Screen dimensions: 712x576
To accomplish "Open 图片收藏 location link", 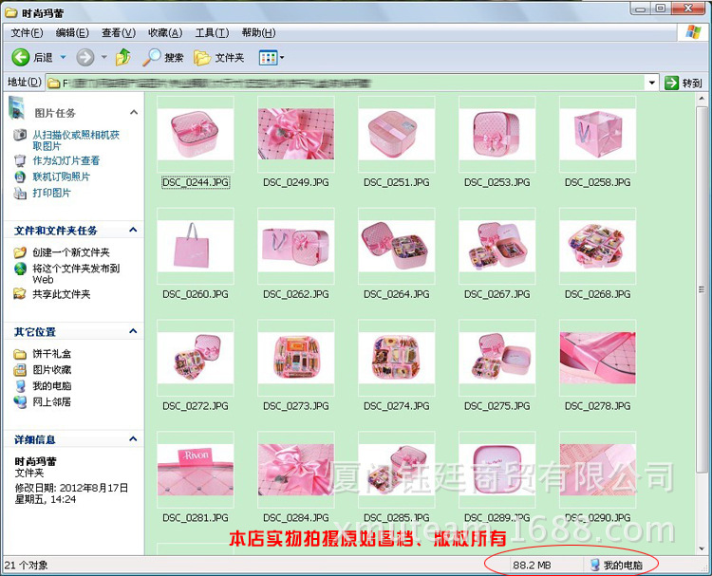I will click(x=52, y=369).
